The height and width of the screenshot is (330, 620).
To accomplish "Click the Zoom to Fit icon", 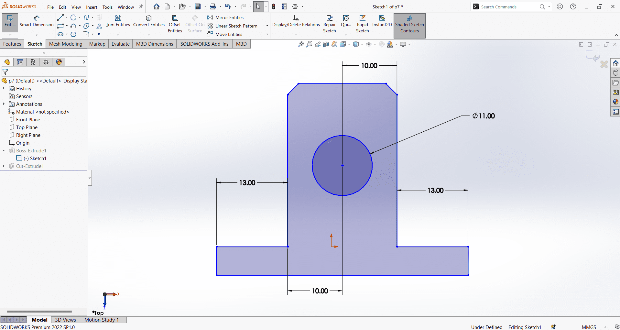I will coord(301,45).
